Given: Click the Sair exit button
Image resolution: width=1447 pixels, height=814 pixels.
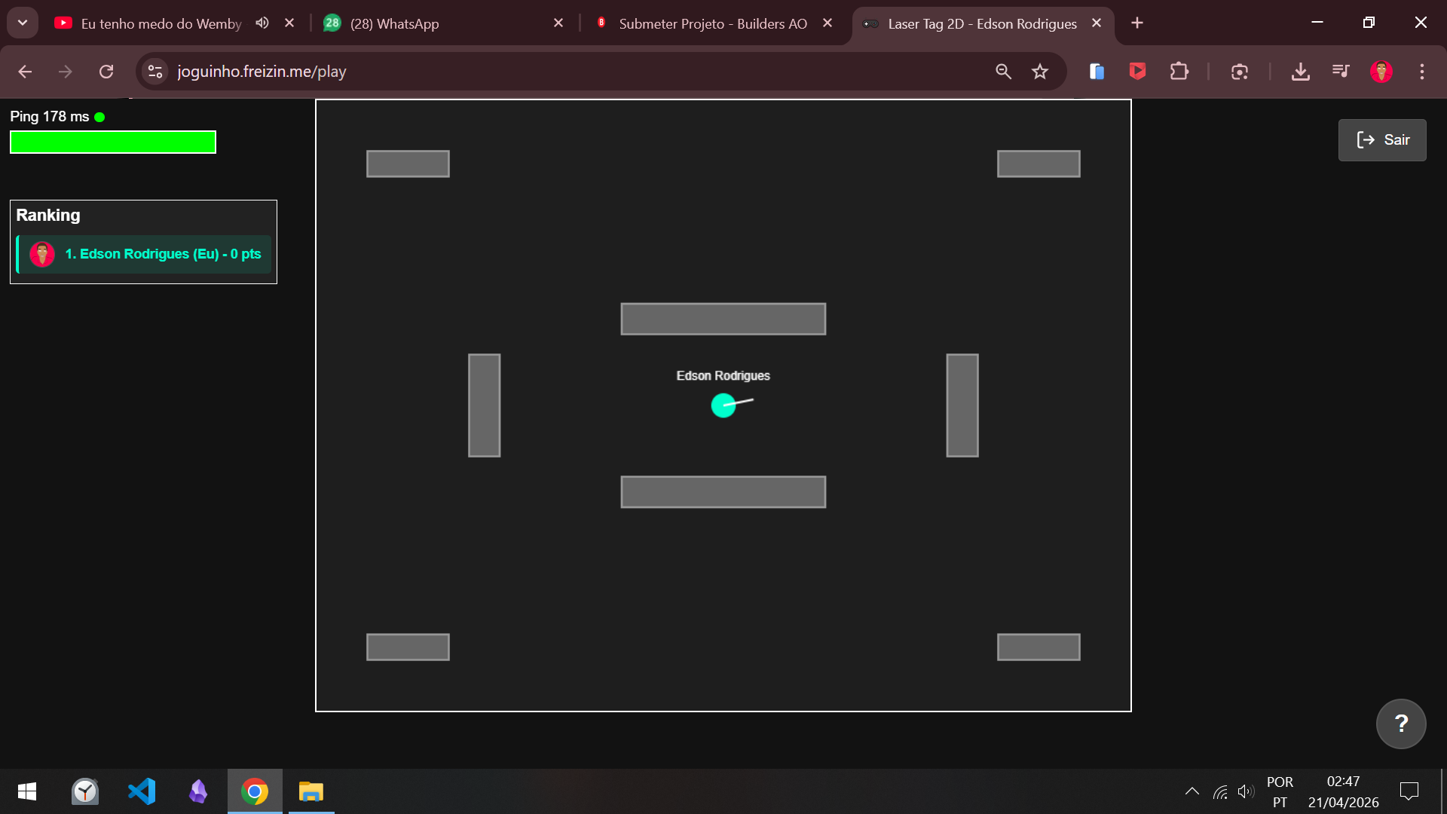Looking at the screenshot, I should (1381, 140).
